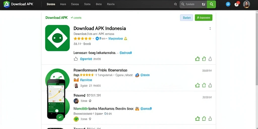Open the user profile avatar in header
The height and width of the screenshot is (129, 258).
(x=246, y=4)
